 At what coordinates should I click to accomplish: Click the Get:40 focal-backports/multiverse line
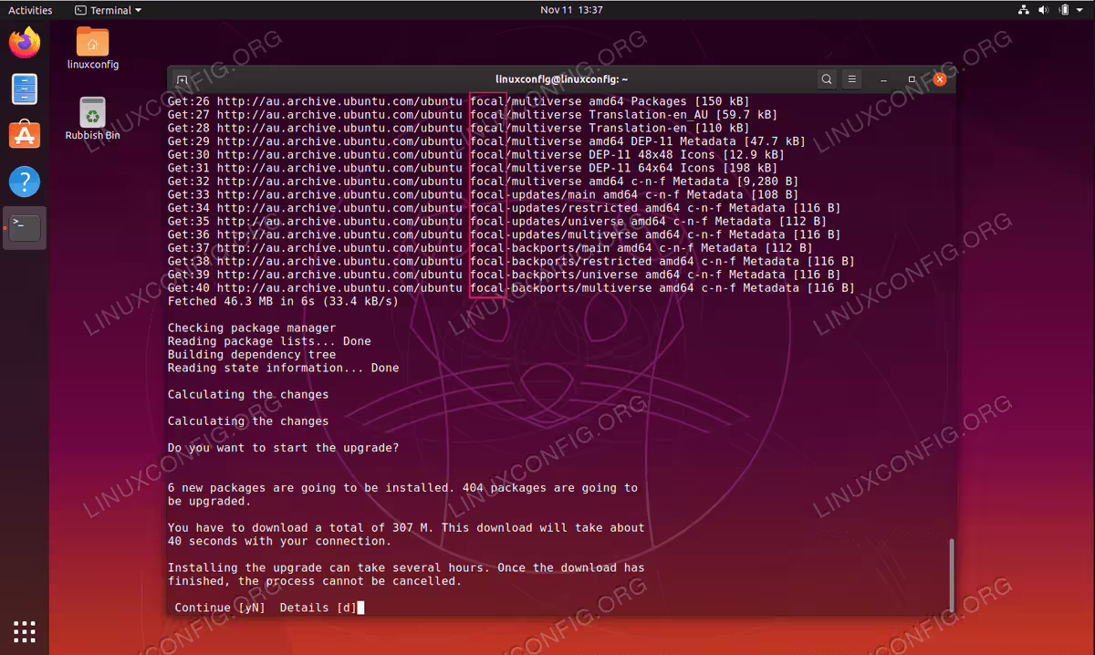[x=511, y=288]
